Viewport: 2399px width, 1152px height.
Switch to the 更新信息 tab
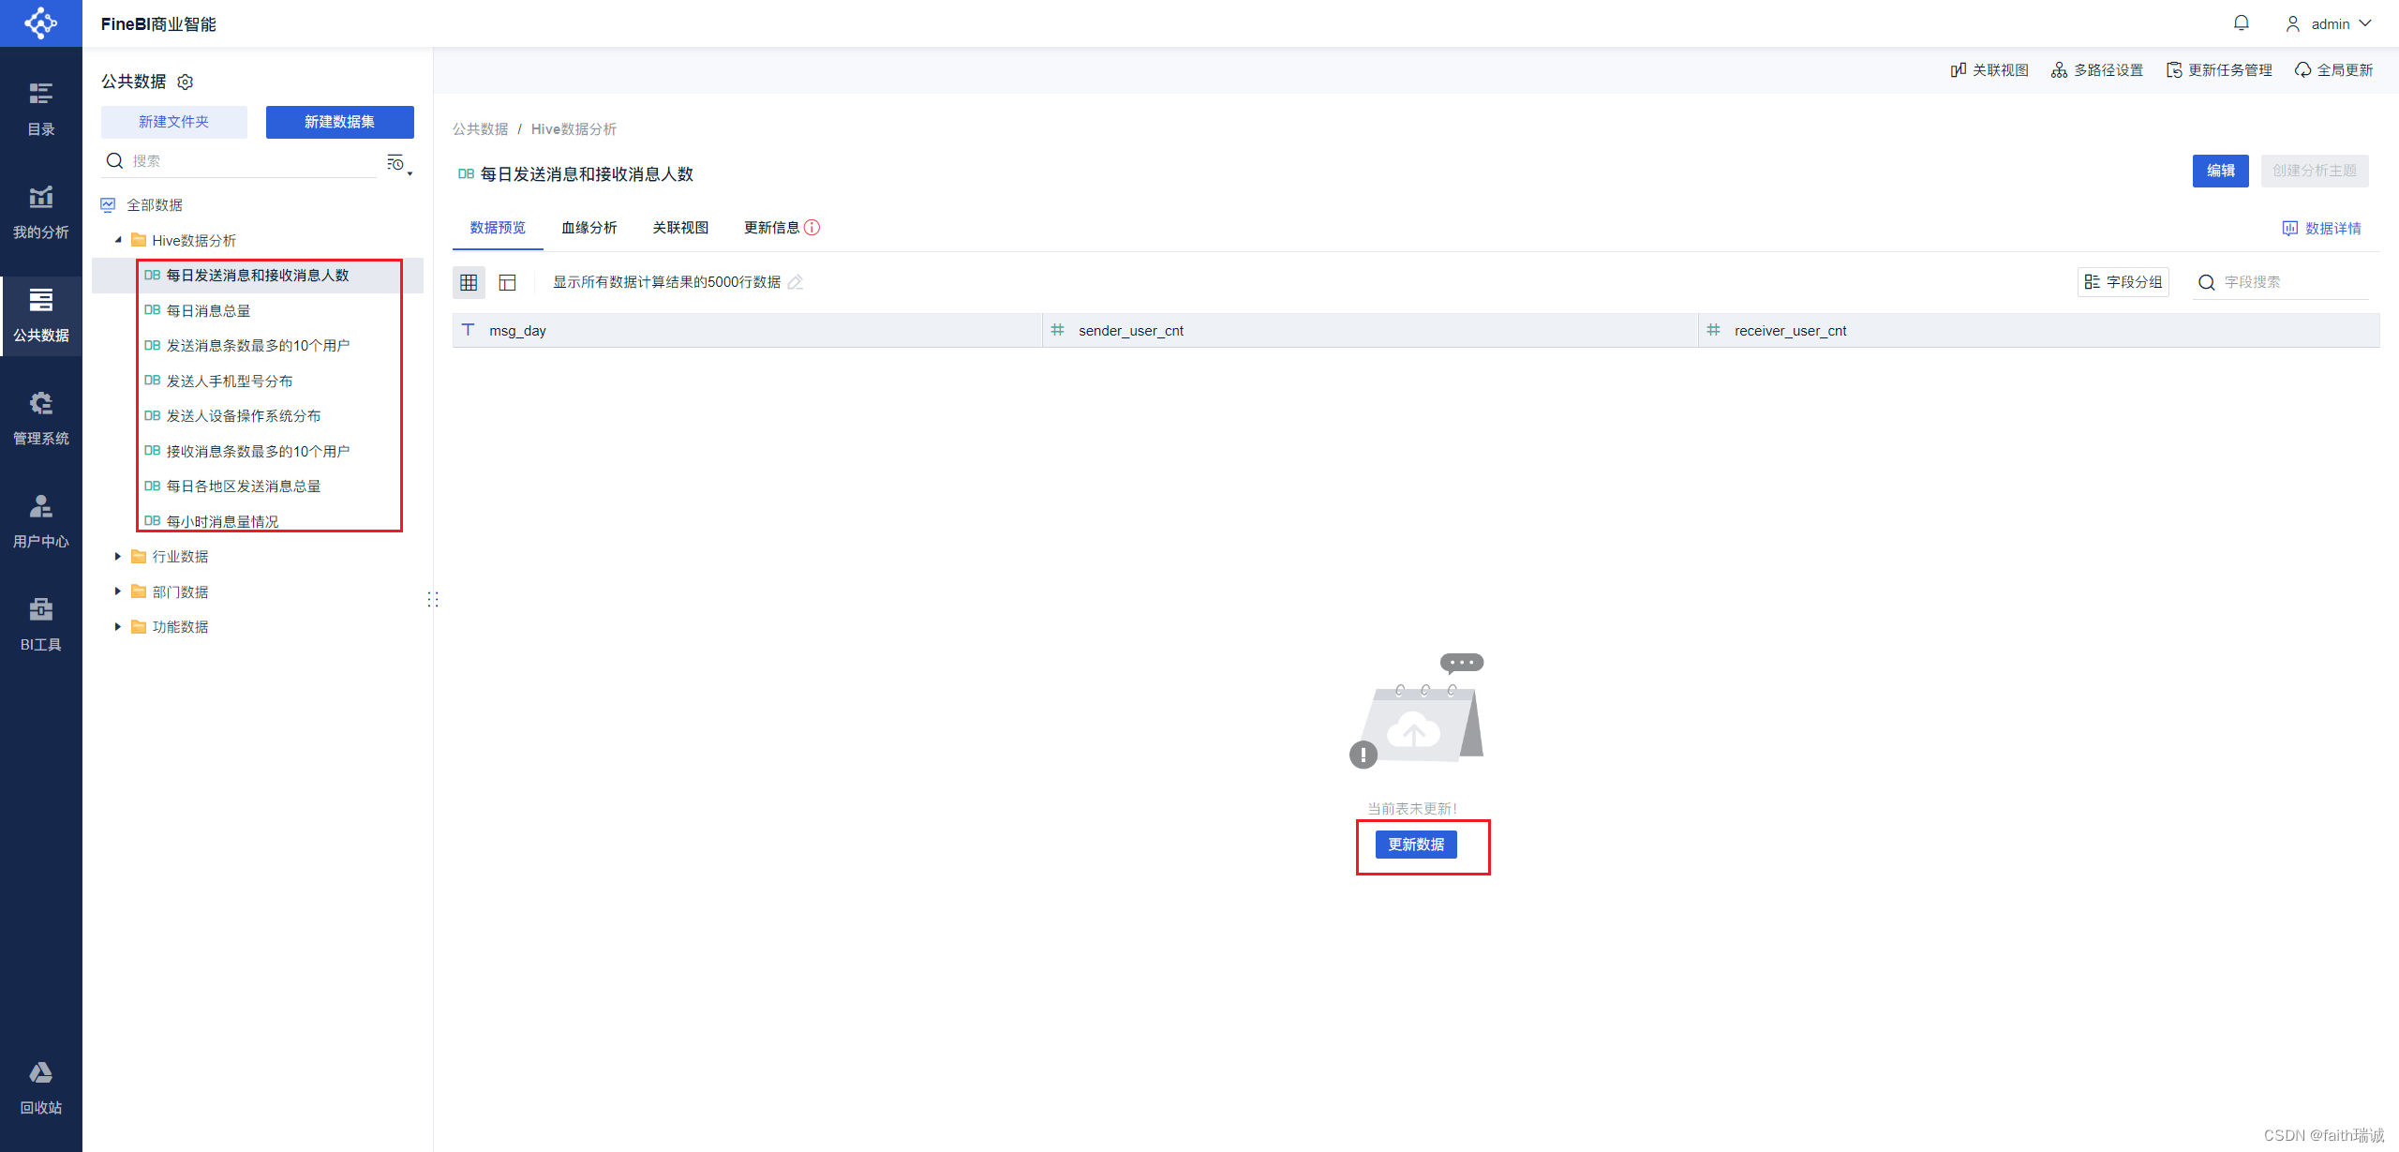click(x=771, y=228)
